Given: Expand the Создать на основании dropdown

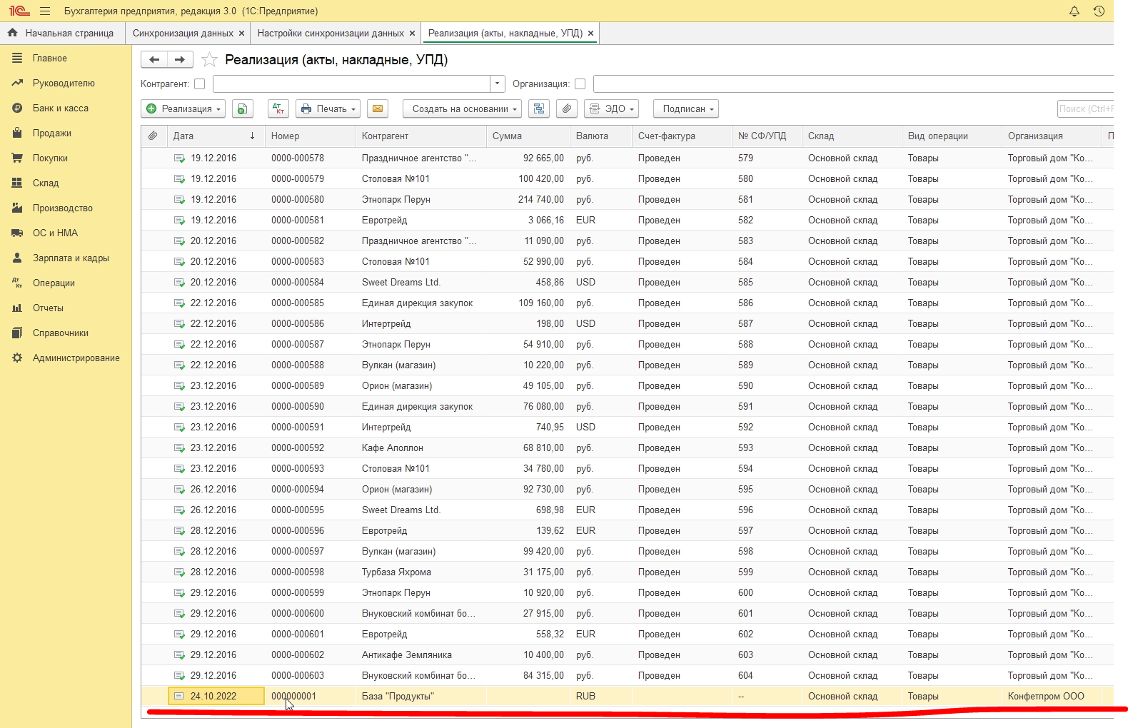Looking at the screenshot, I should (462, 108).
